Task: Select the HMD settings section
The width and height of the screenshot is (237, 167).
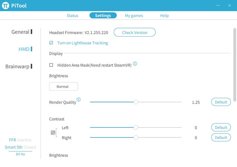Action: [25, 49]
